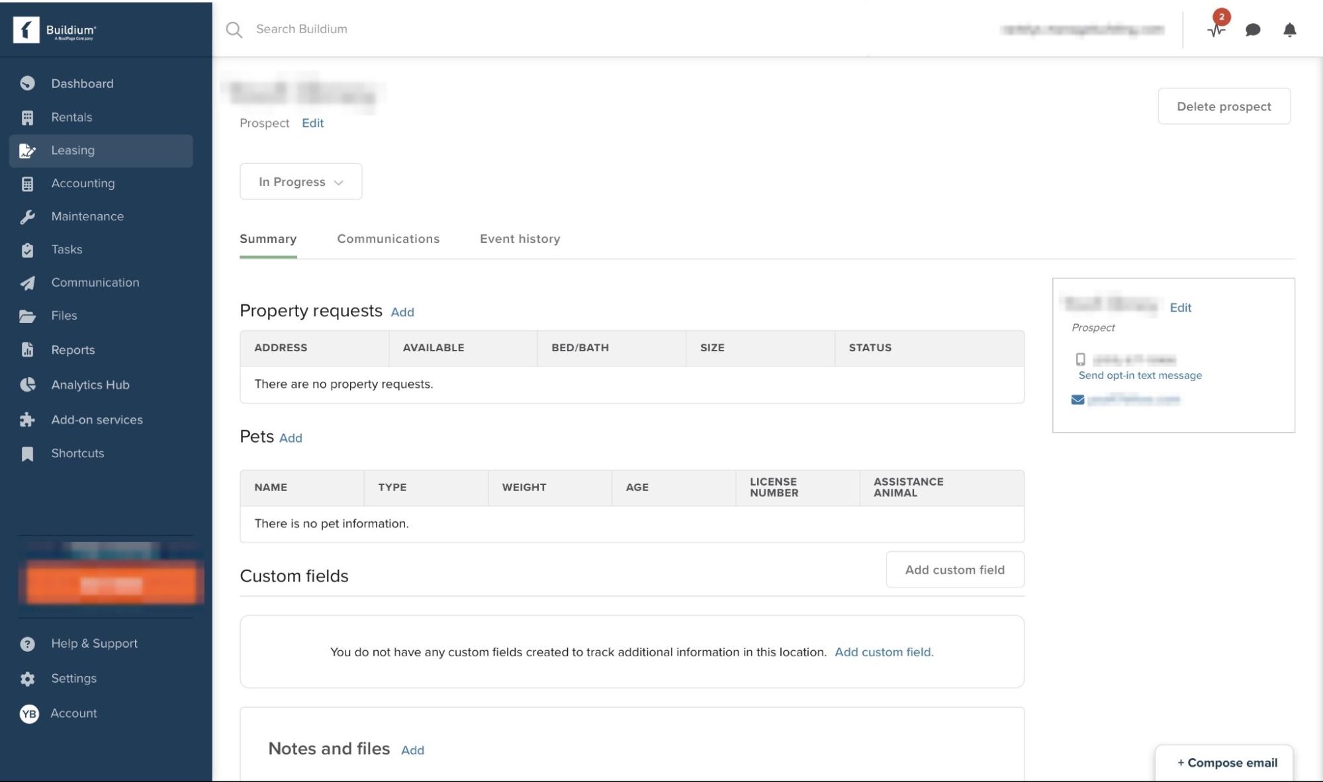
Task: Click the Add-on services puzzle icon
Action: coord(27,419)
